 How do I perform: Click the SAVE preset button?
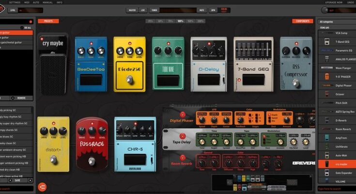coord(17,180)
